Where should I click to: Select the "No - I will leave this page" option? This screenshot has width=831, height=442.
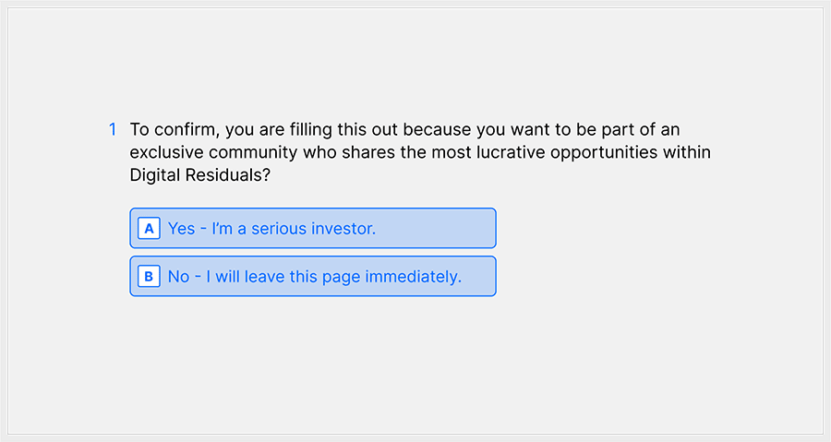312,276
